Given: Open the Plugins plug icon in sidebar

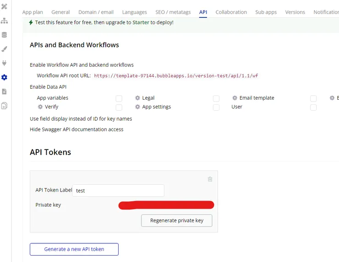Looking at the screenshot, I should pyautogui.click(x=5, y=63).
